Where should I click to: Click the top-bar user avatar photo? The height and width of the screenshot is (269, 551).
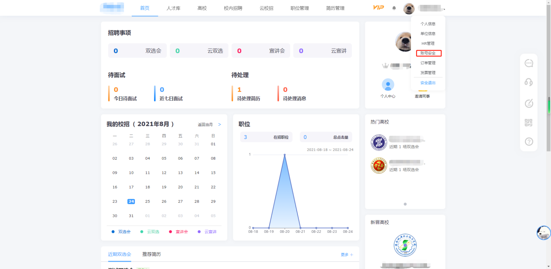tap(409, 8)
